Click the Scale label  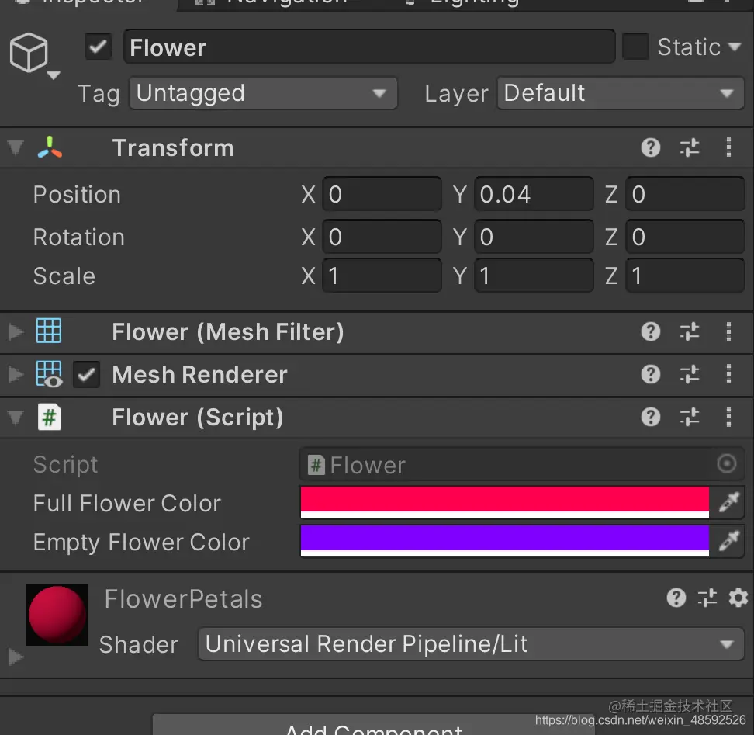tap(64, 276)
